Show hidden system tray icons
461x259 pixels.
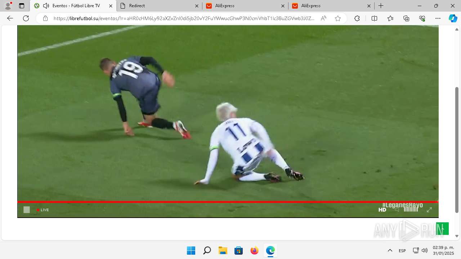390,250
